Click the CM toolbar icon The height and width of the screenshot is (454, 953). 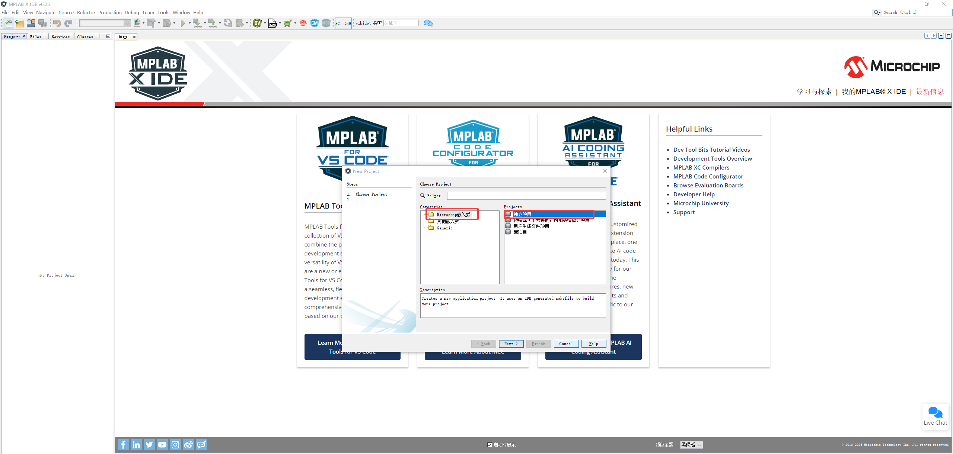coord(315,23)
